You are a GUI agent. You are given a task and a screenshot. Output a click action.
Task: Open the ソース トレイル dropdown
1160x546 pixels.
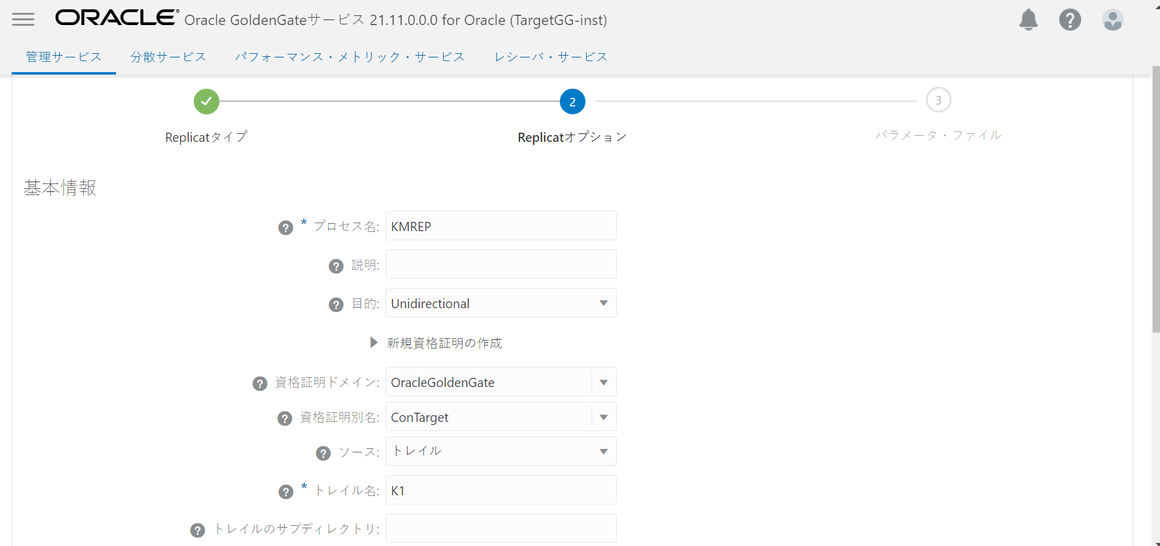(x=501, y=451)
